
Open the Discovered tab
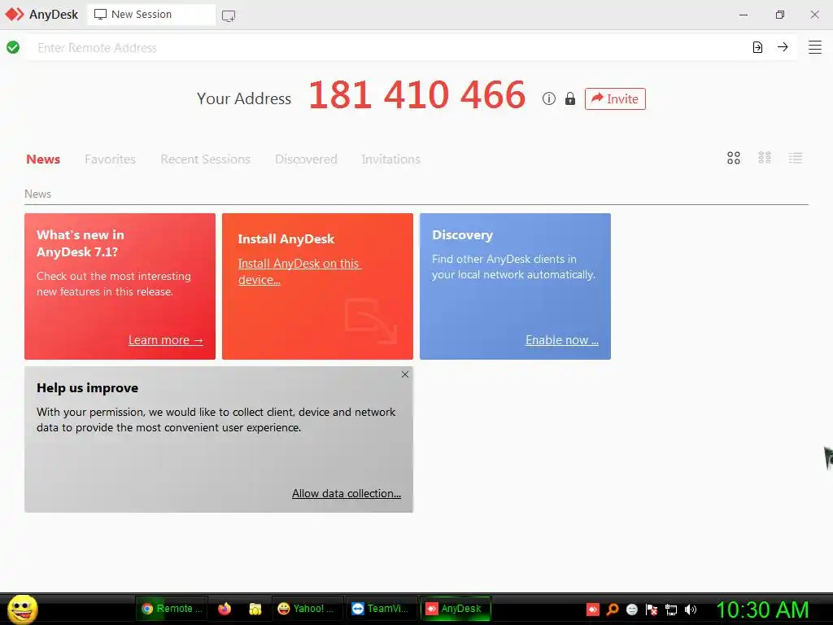click(306, 159)
